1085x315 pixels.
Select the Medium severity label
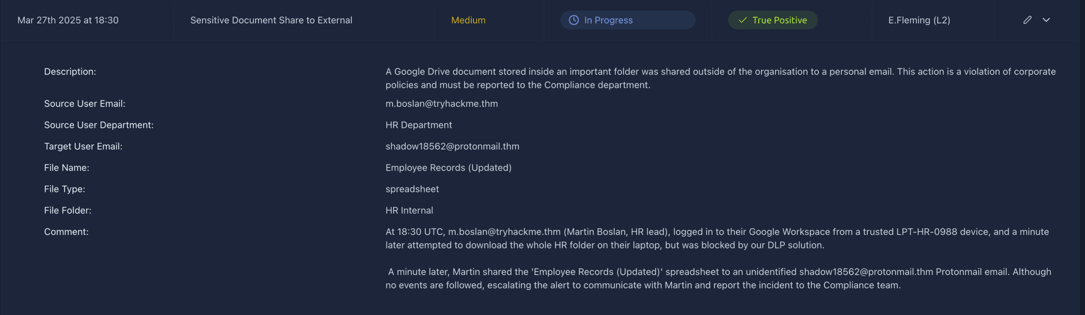(468, 20)
